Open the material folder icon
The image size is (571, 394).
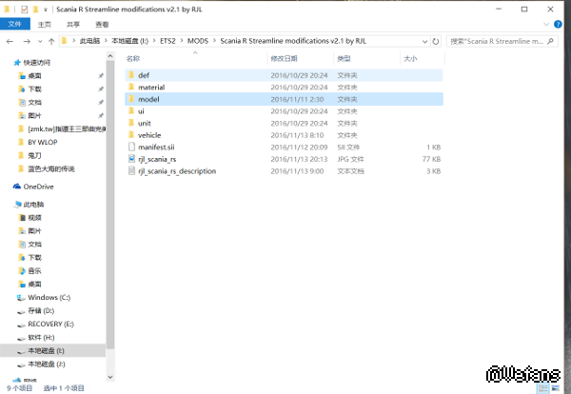coord(131,87)
